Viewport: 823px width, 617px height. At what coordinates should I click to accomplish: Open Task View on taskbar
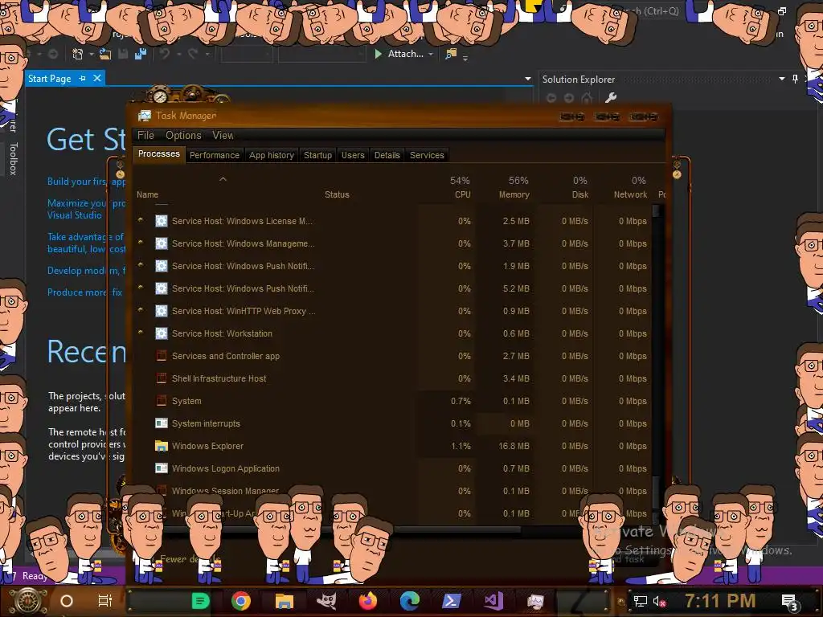click(105, 601)
